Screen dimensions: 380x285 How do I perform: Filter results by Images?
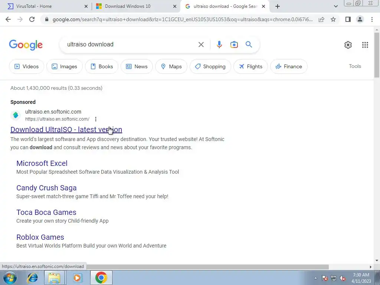coord(64,66)
